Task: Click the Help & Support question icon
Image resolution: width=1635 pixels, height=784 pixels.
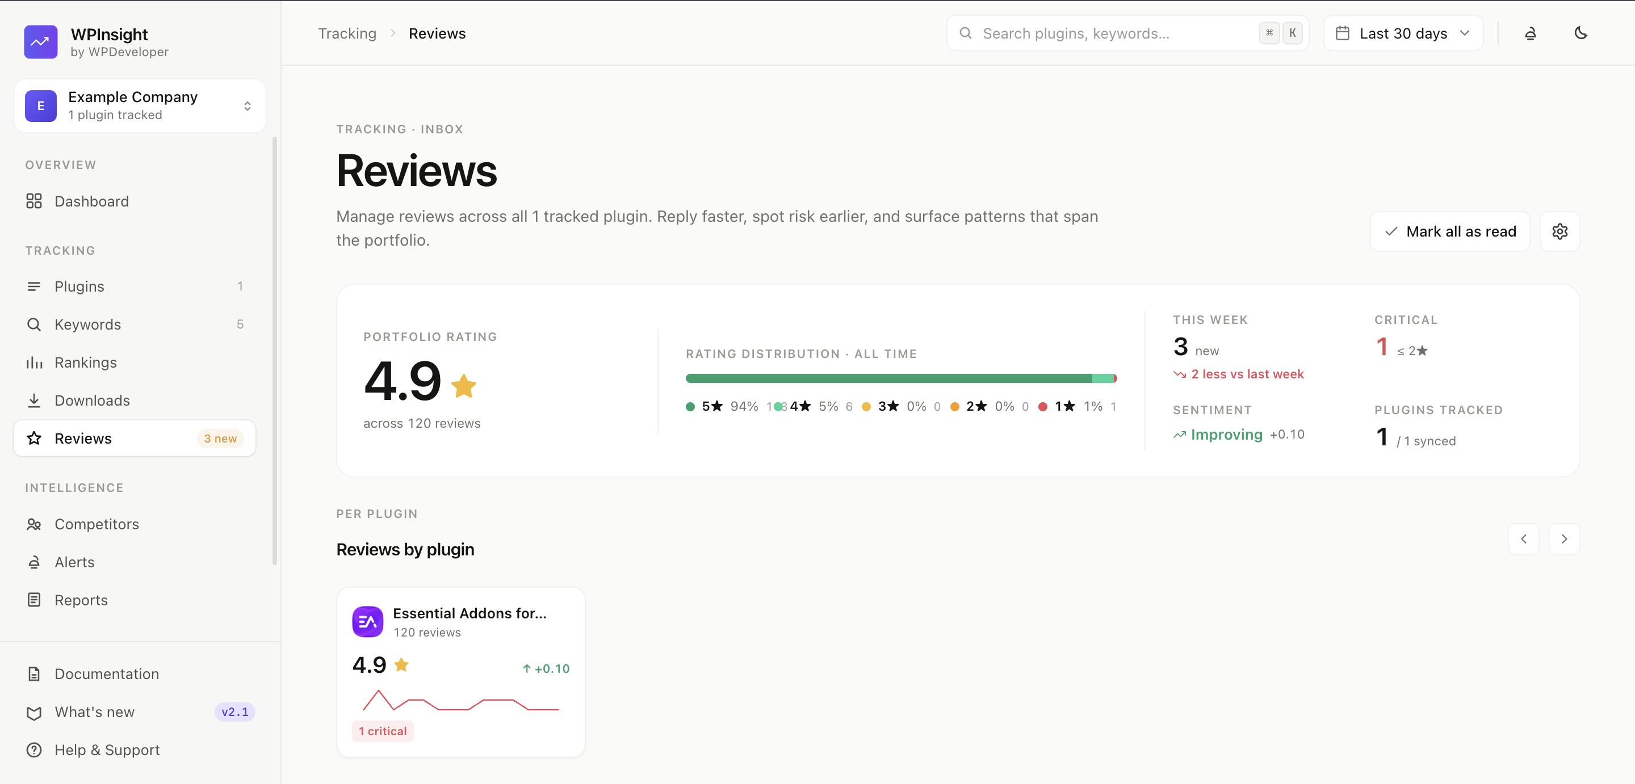Action: point(34,750)
